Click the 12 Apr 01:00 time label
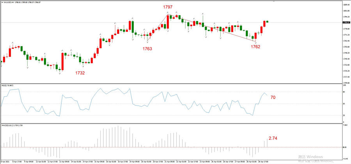This screenshot has width=351, height=164. coord(41,162)
